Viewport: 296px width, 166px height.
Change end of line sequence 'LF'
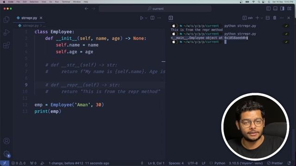pyautogui.click(x=203, y=163)
